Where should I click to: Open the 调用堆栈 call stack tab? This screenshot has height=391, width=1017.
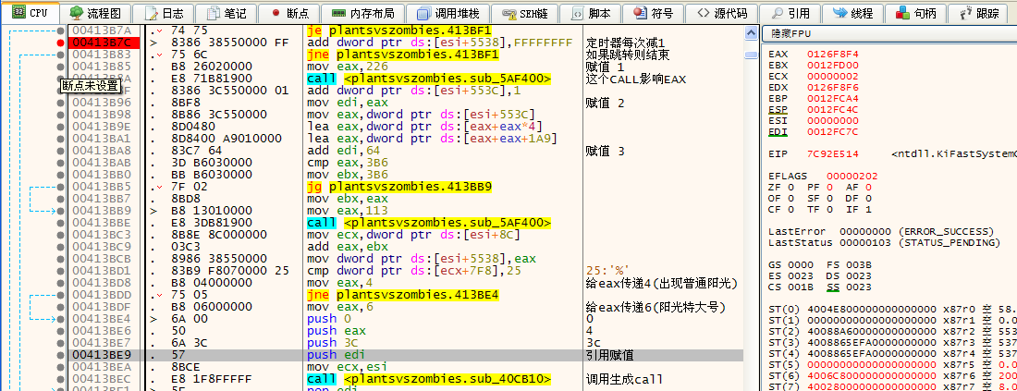pyautogui.click(x=449, y=12)
